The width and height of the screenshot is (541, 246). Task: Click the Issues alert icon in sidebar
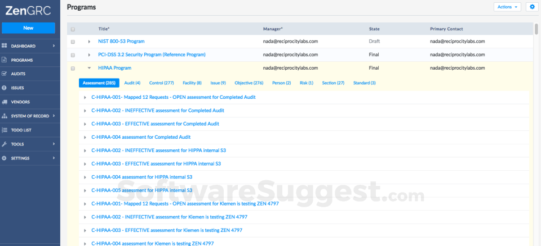[5, 88]
